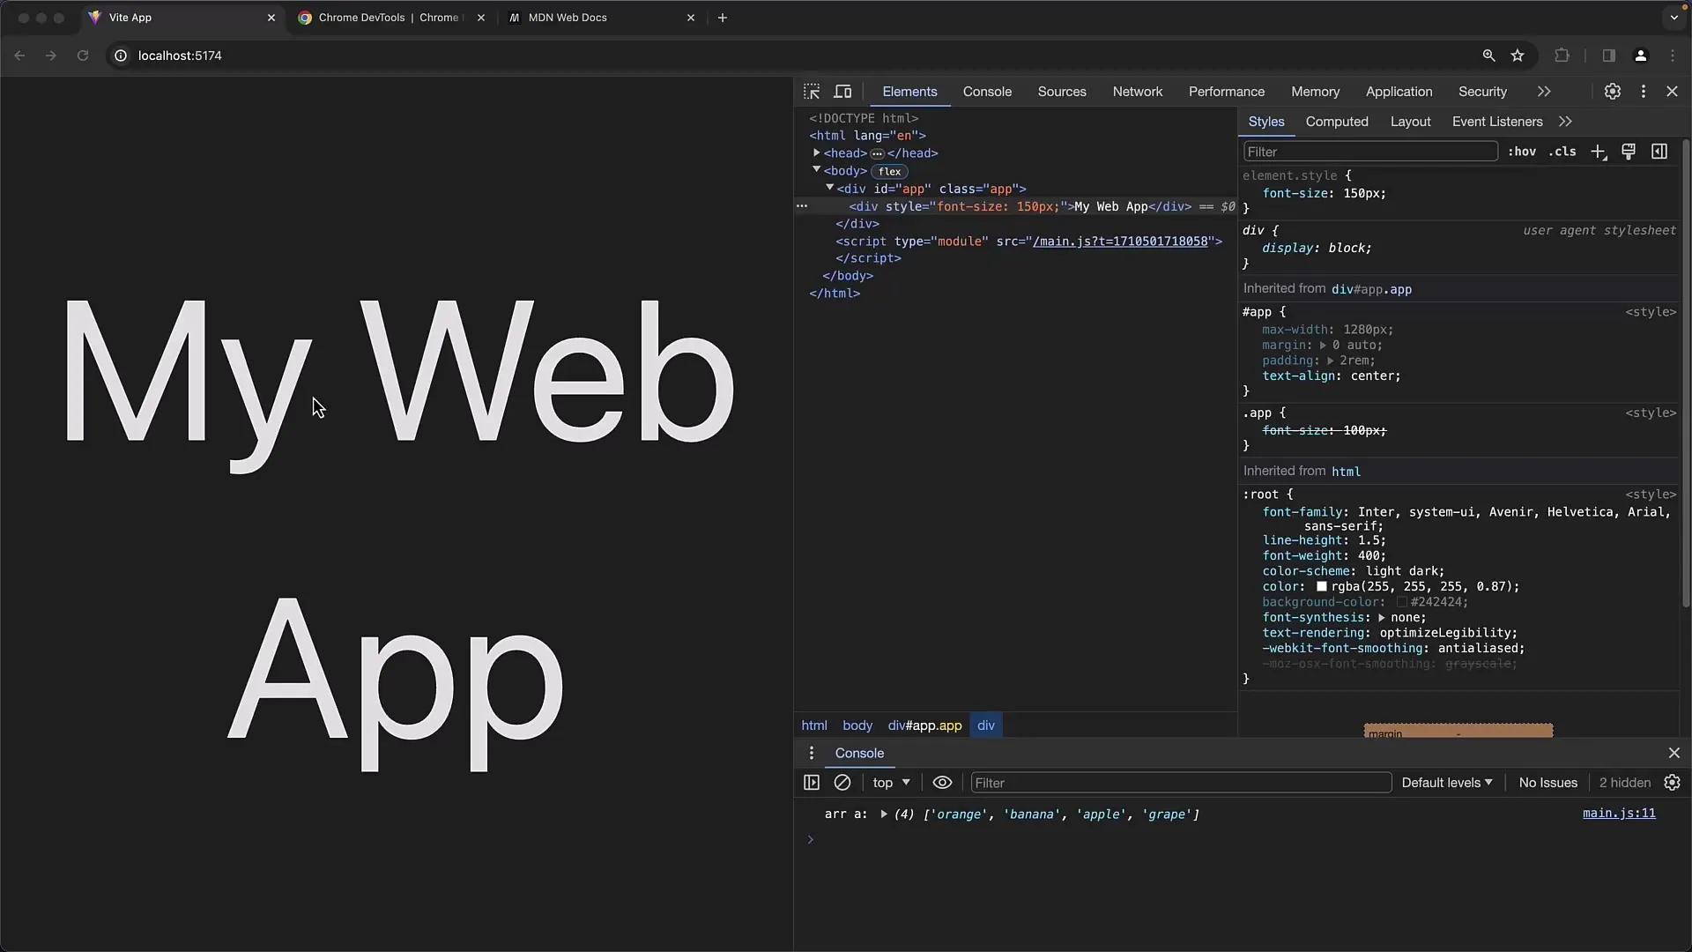Click the Console filter input
The width and height of the screenshot is (1692, 952).
coord(1181,783)
